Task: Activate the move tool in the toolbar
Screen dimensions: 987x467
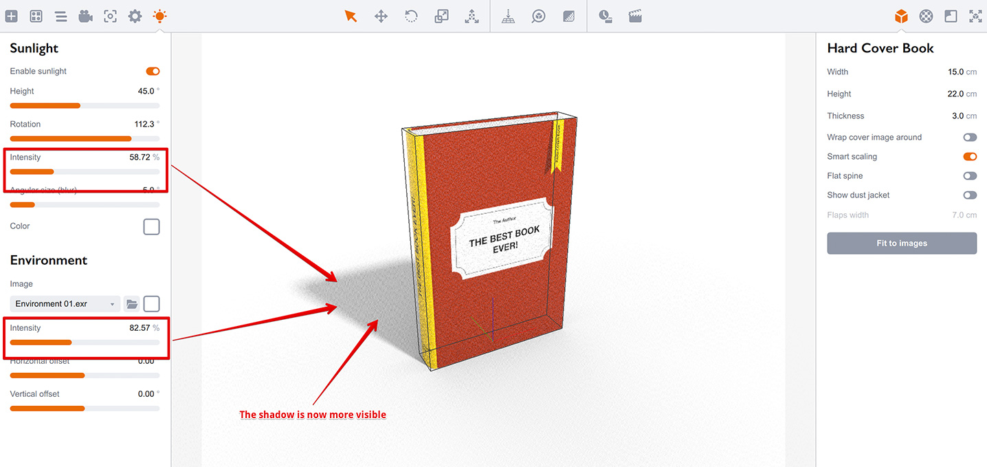Action: coord(381,16)
